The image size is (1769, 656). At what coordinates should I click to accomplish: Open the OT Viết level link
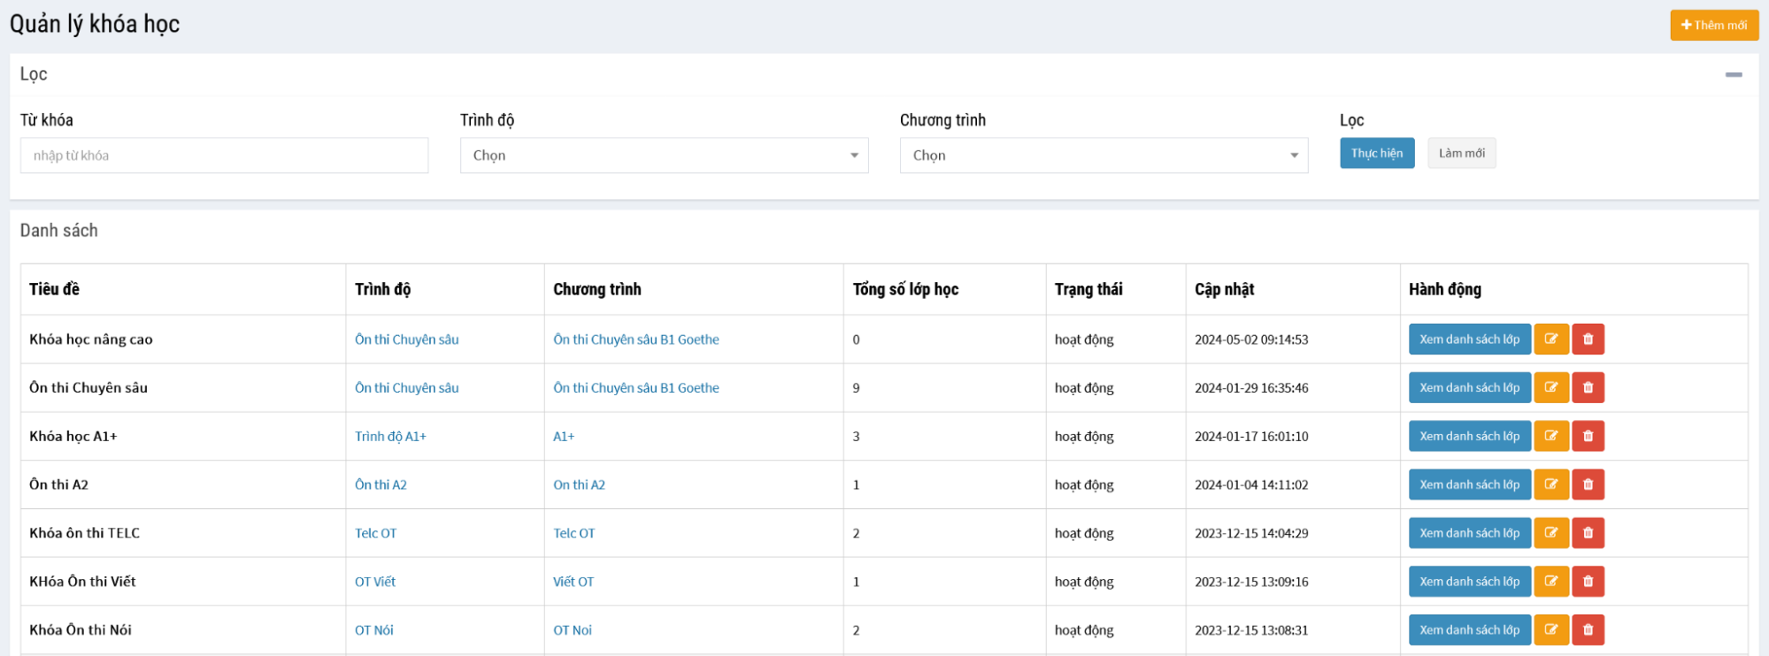375,582
